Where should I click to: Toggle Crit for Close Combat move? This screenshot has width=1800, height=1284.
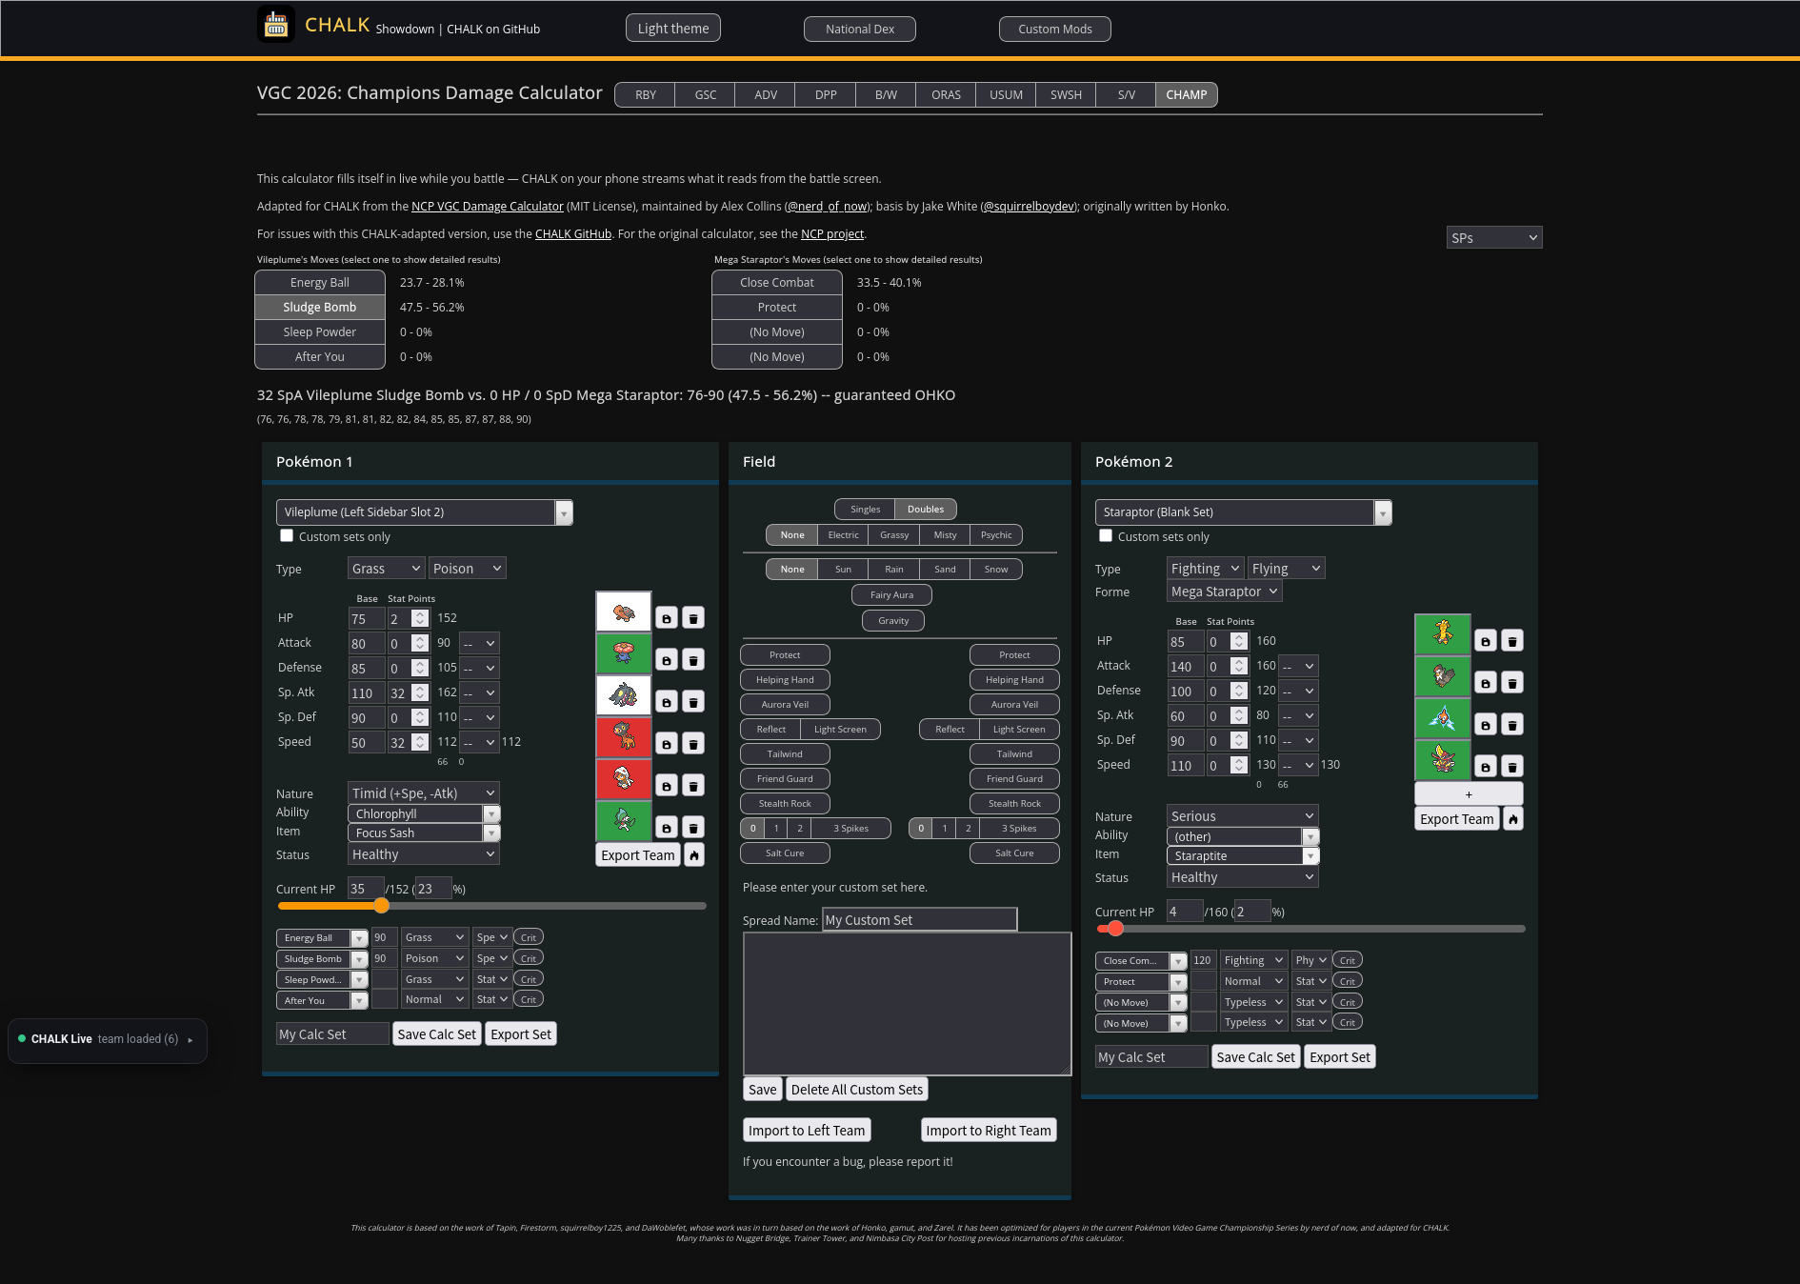1348,960
